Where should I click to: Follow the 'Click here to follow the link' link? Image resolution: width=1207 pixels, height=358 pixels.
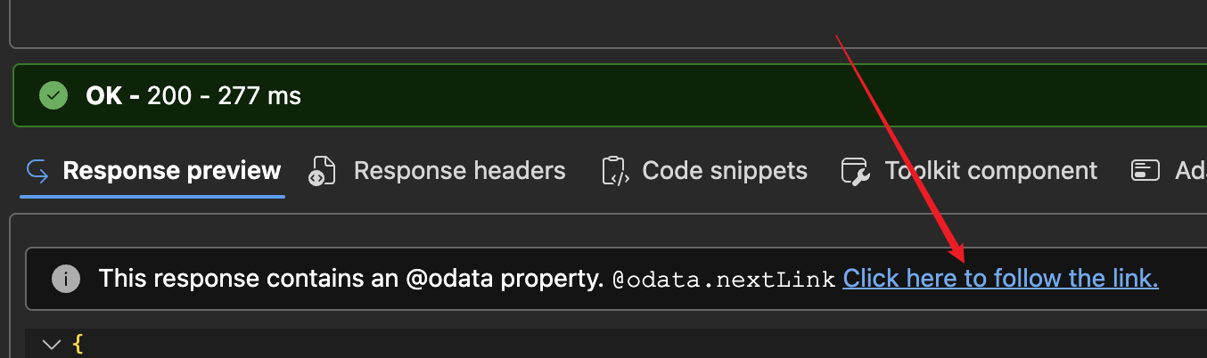[1000, 279]
